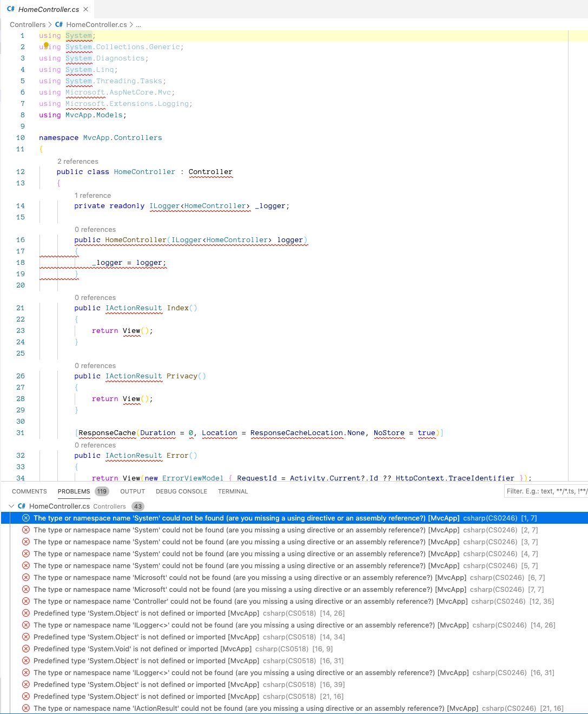Click the '2 references' CodeLens above HomeController
The image size is (588, 714).
click(78, 161)
